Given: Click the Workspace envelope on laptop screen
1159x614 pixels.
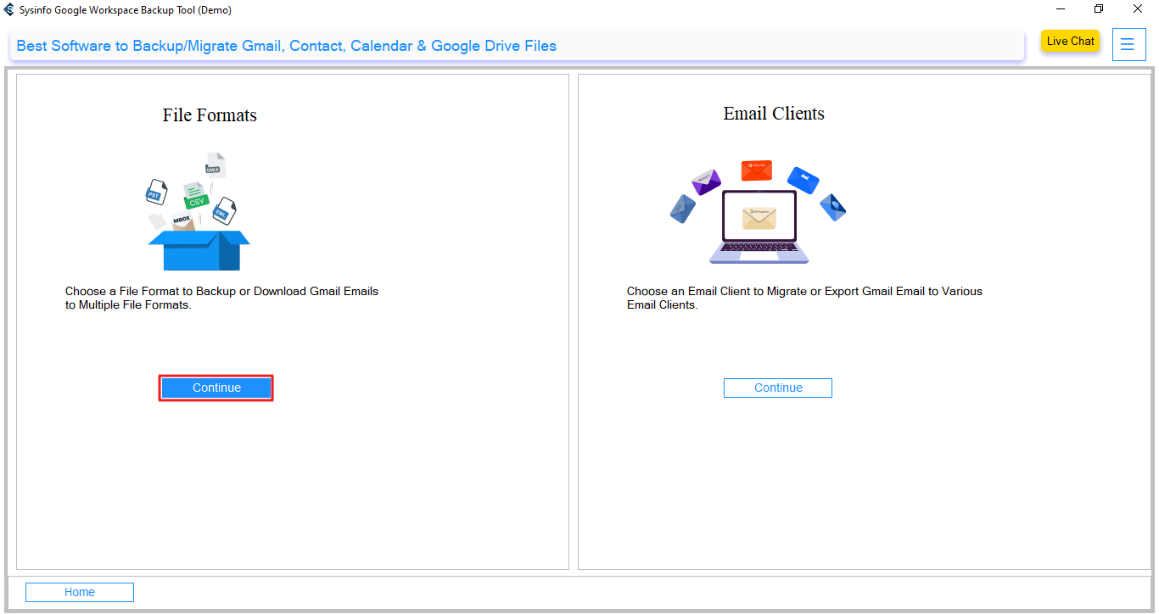Looking at the screenshot, I should [x=759, y=218].
